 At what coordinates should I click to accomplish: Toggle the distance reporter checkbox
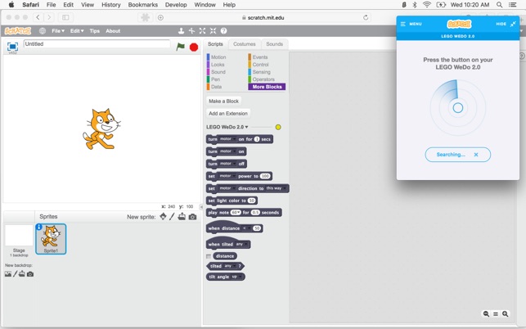click(209, 256)
